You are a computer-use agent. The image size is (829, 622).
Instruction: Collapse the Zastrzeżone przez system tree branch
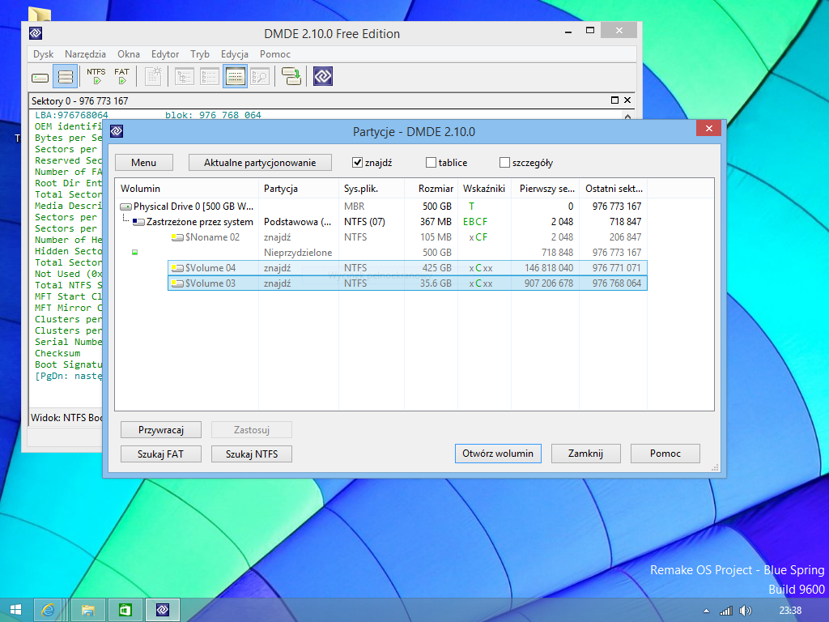point(125,219)
